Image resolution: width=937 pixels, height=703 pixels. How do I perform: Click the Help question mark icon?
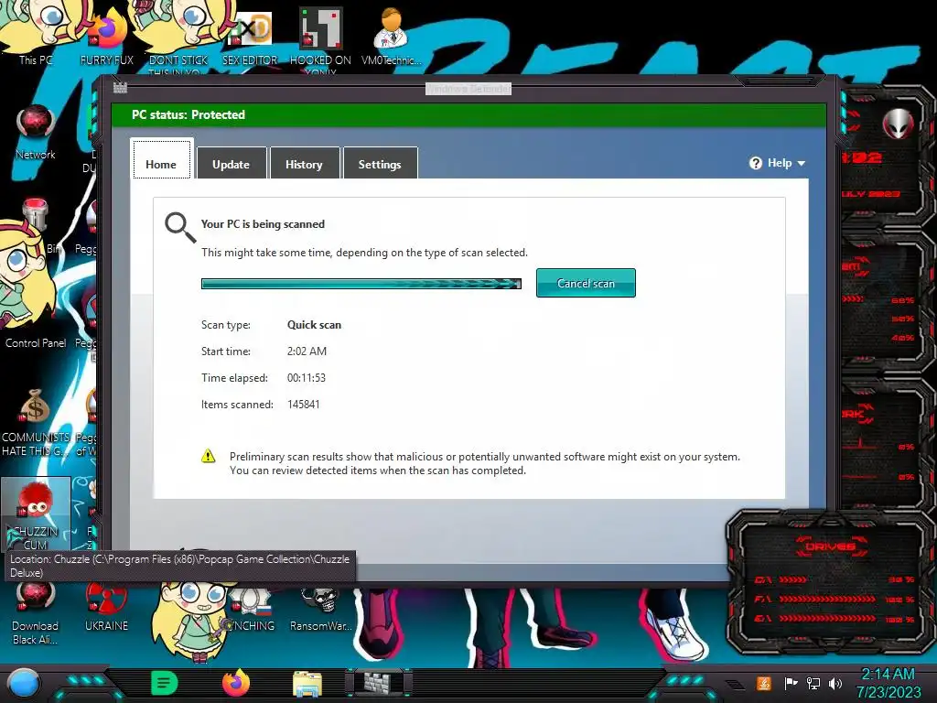(x=755, y=163)
